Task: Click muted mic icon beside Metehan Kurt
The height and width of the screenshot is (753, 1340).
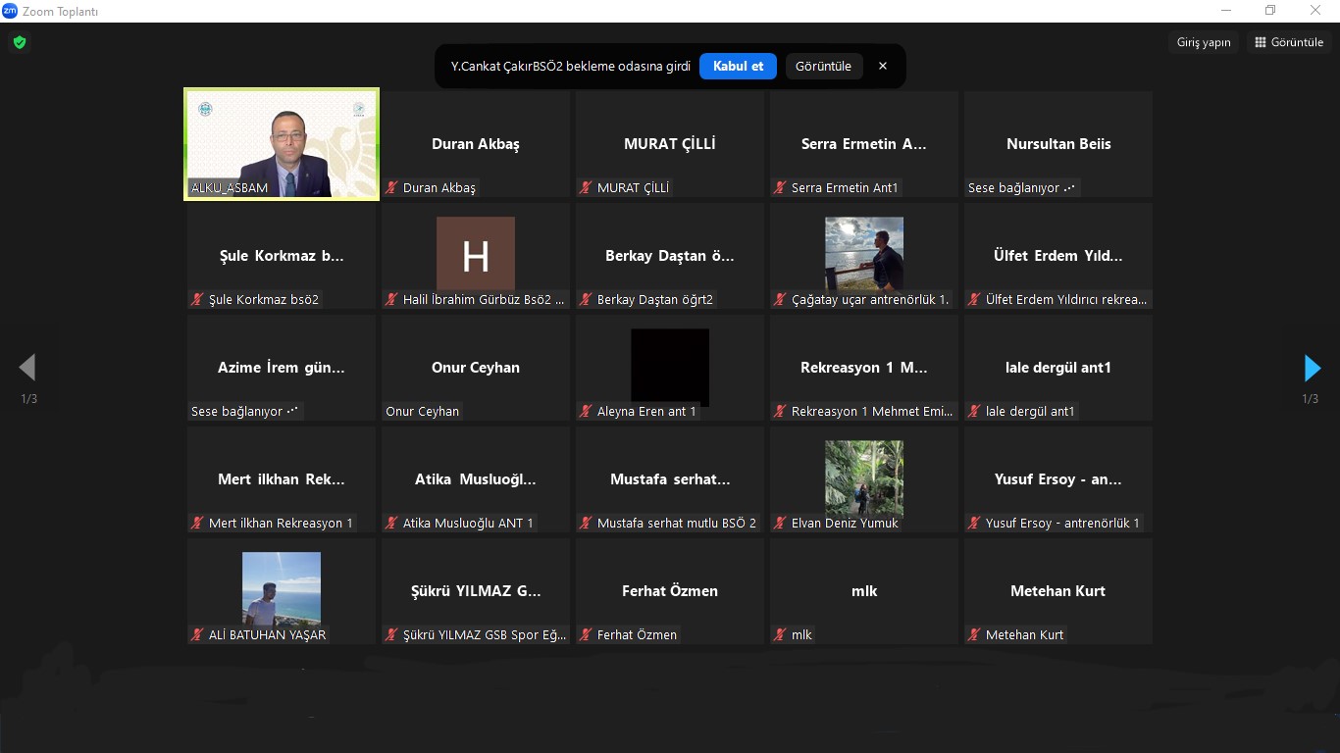Action: (x=975, y=635)
